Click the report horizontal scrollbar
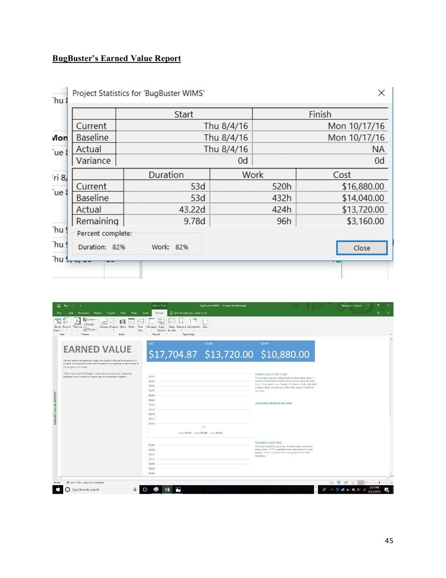This screenshot has width=446, height=578. [x=223, y=478]
